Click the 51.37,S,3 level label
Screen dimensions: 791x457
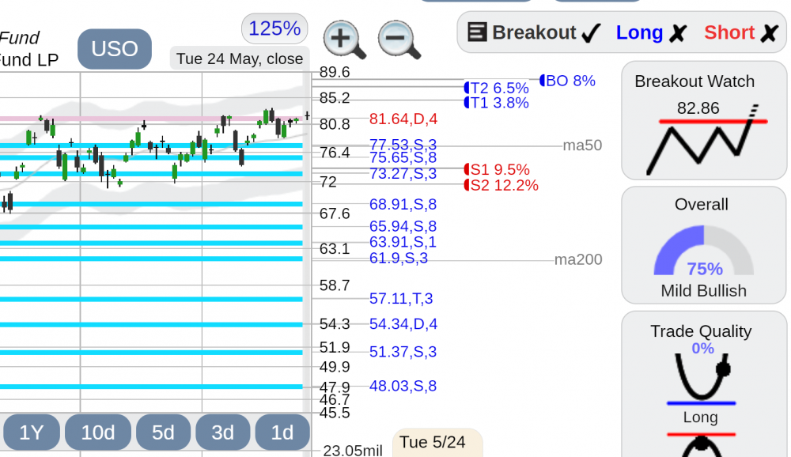[403, 352]
